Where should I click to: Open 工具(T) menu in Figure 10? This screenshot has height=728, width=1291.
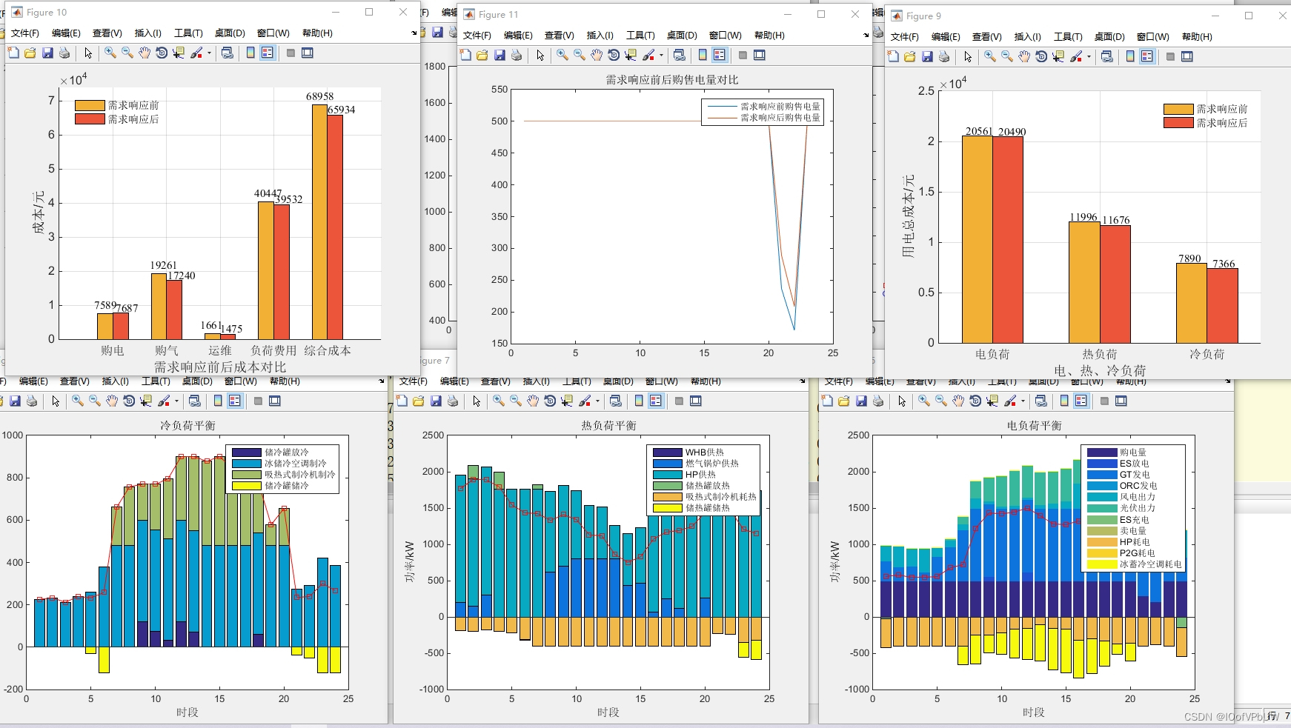click(x=188, y=33)
